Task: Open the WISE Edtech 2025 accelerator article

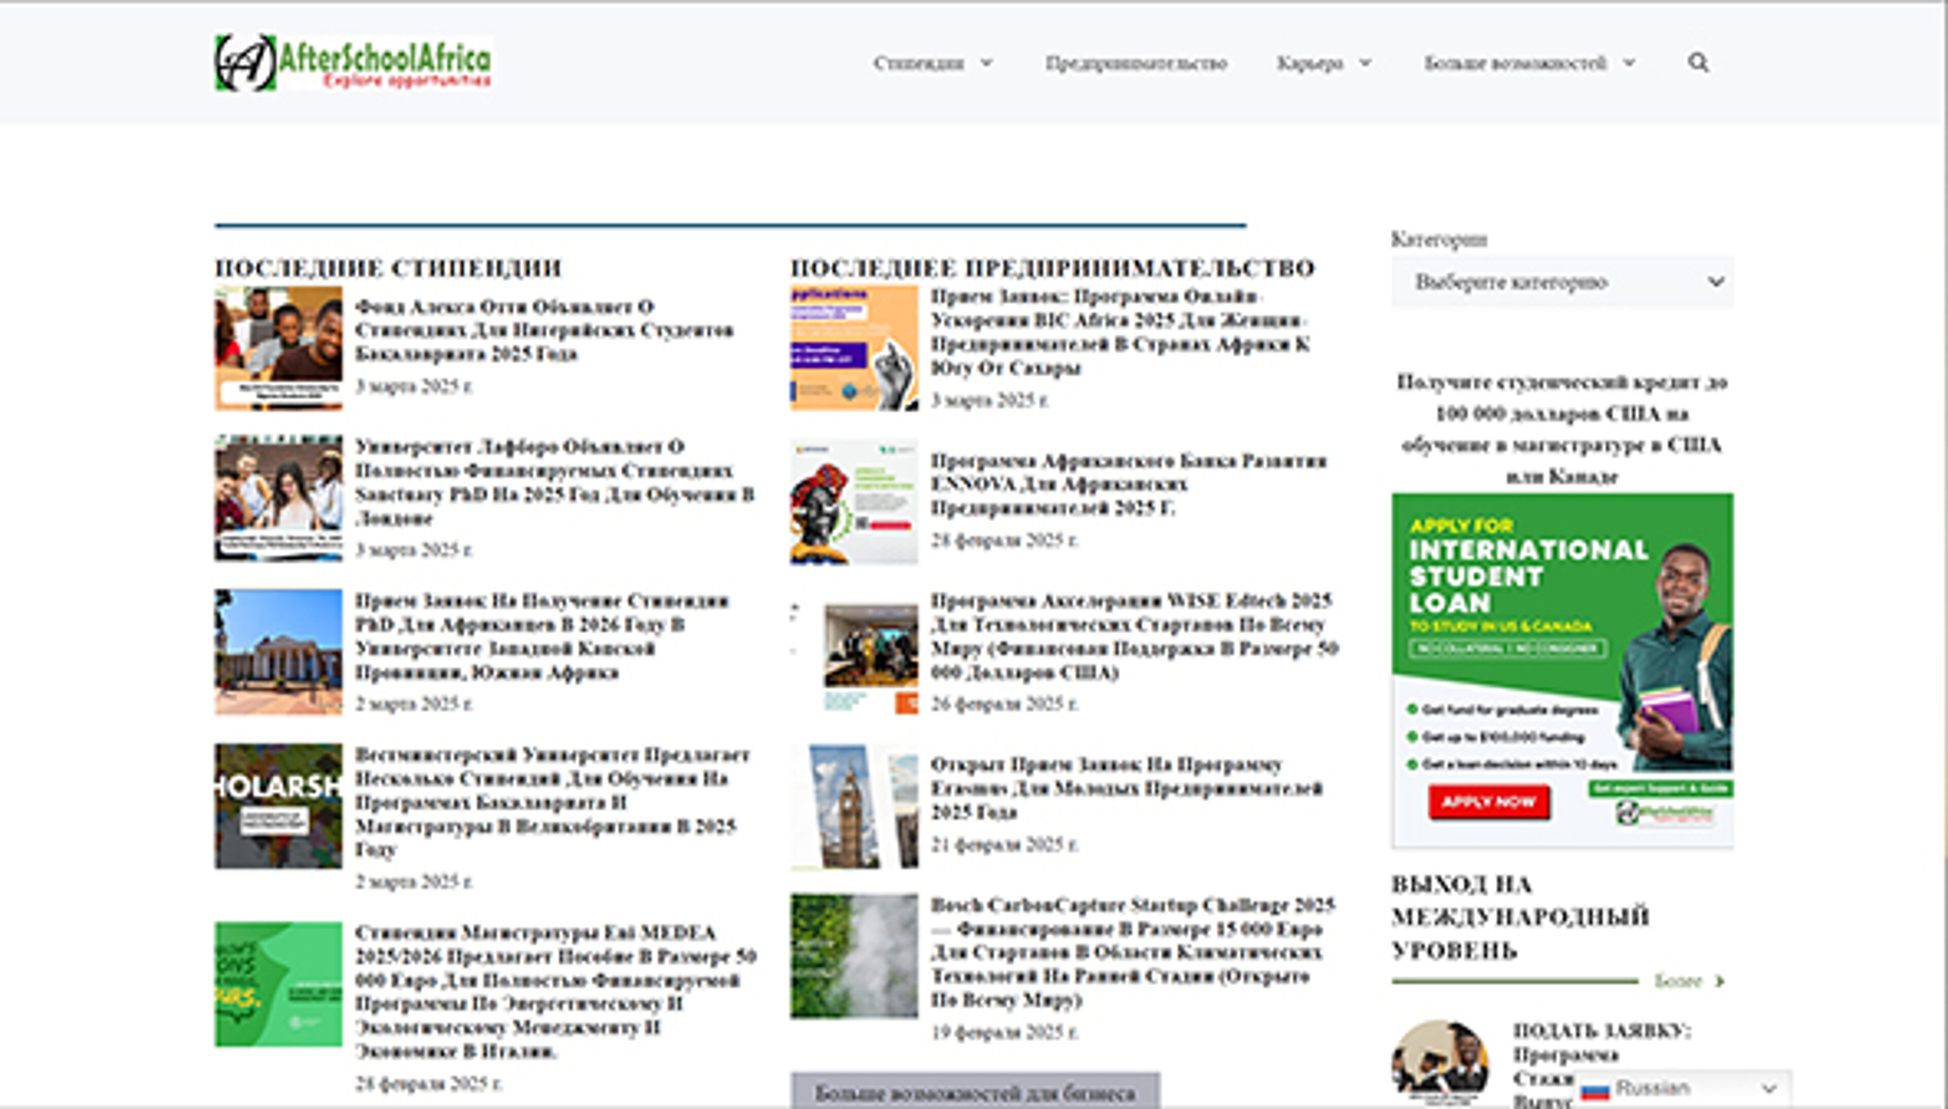Action: click(1133, 636)
